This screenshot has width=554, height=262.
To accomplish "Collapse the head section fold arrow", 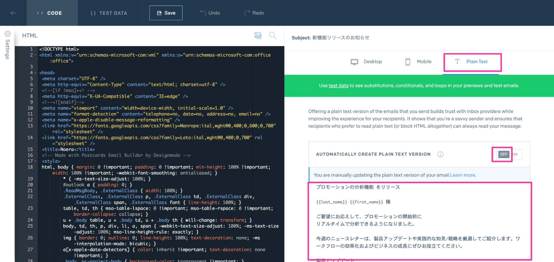I will (35, 73).
